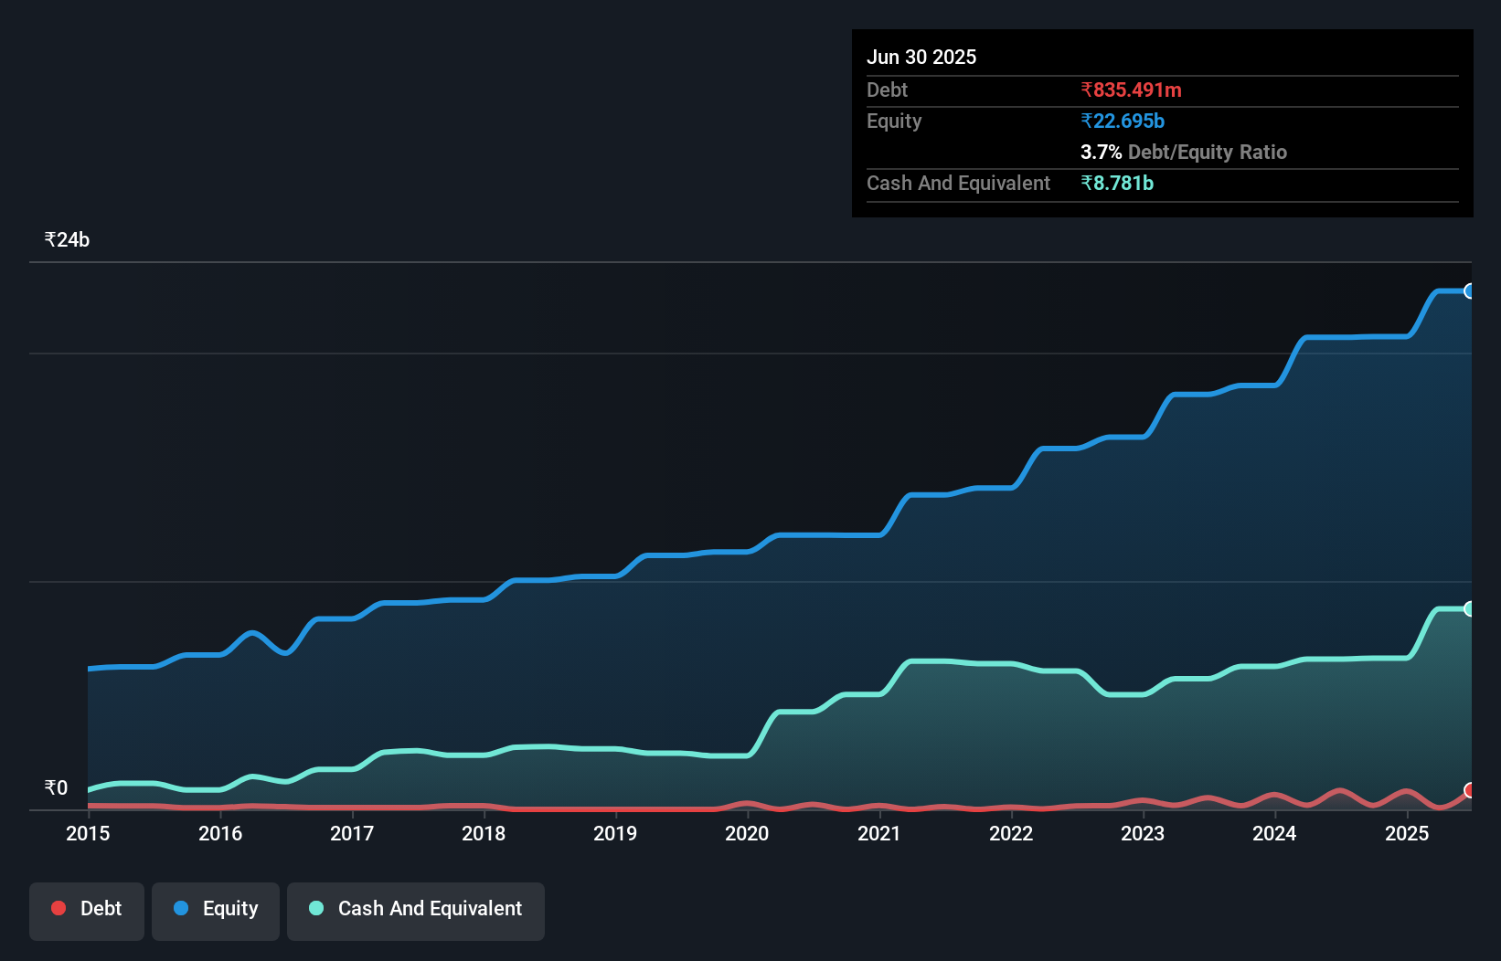1501x961 pixels.
Task: Open the Debt/Equity Ratio detail row
Action: (1185, 152)
